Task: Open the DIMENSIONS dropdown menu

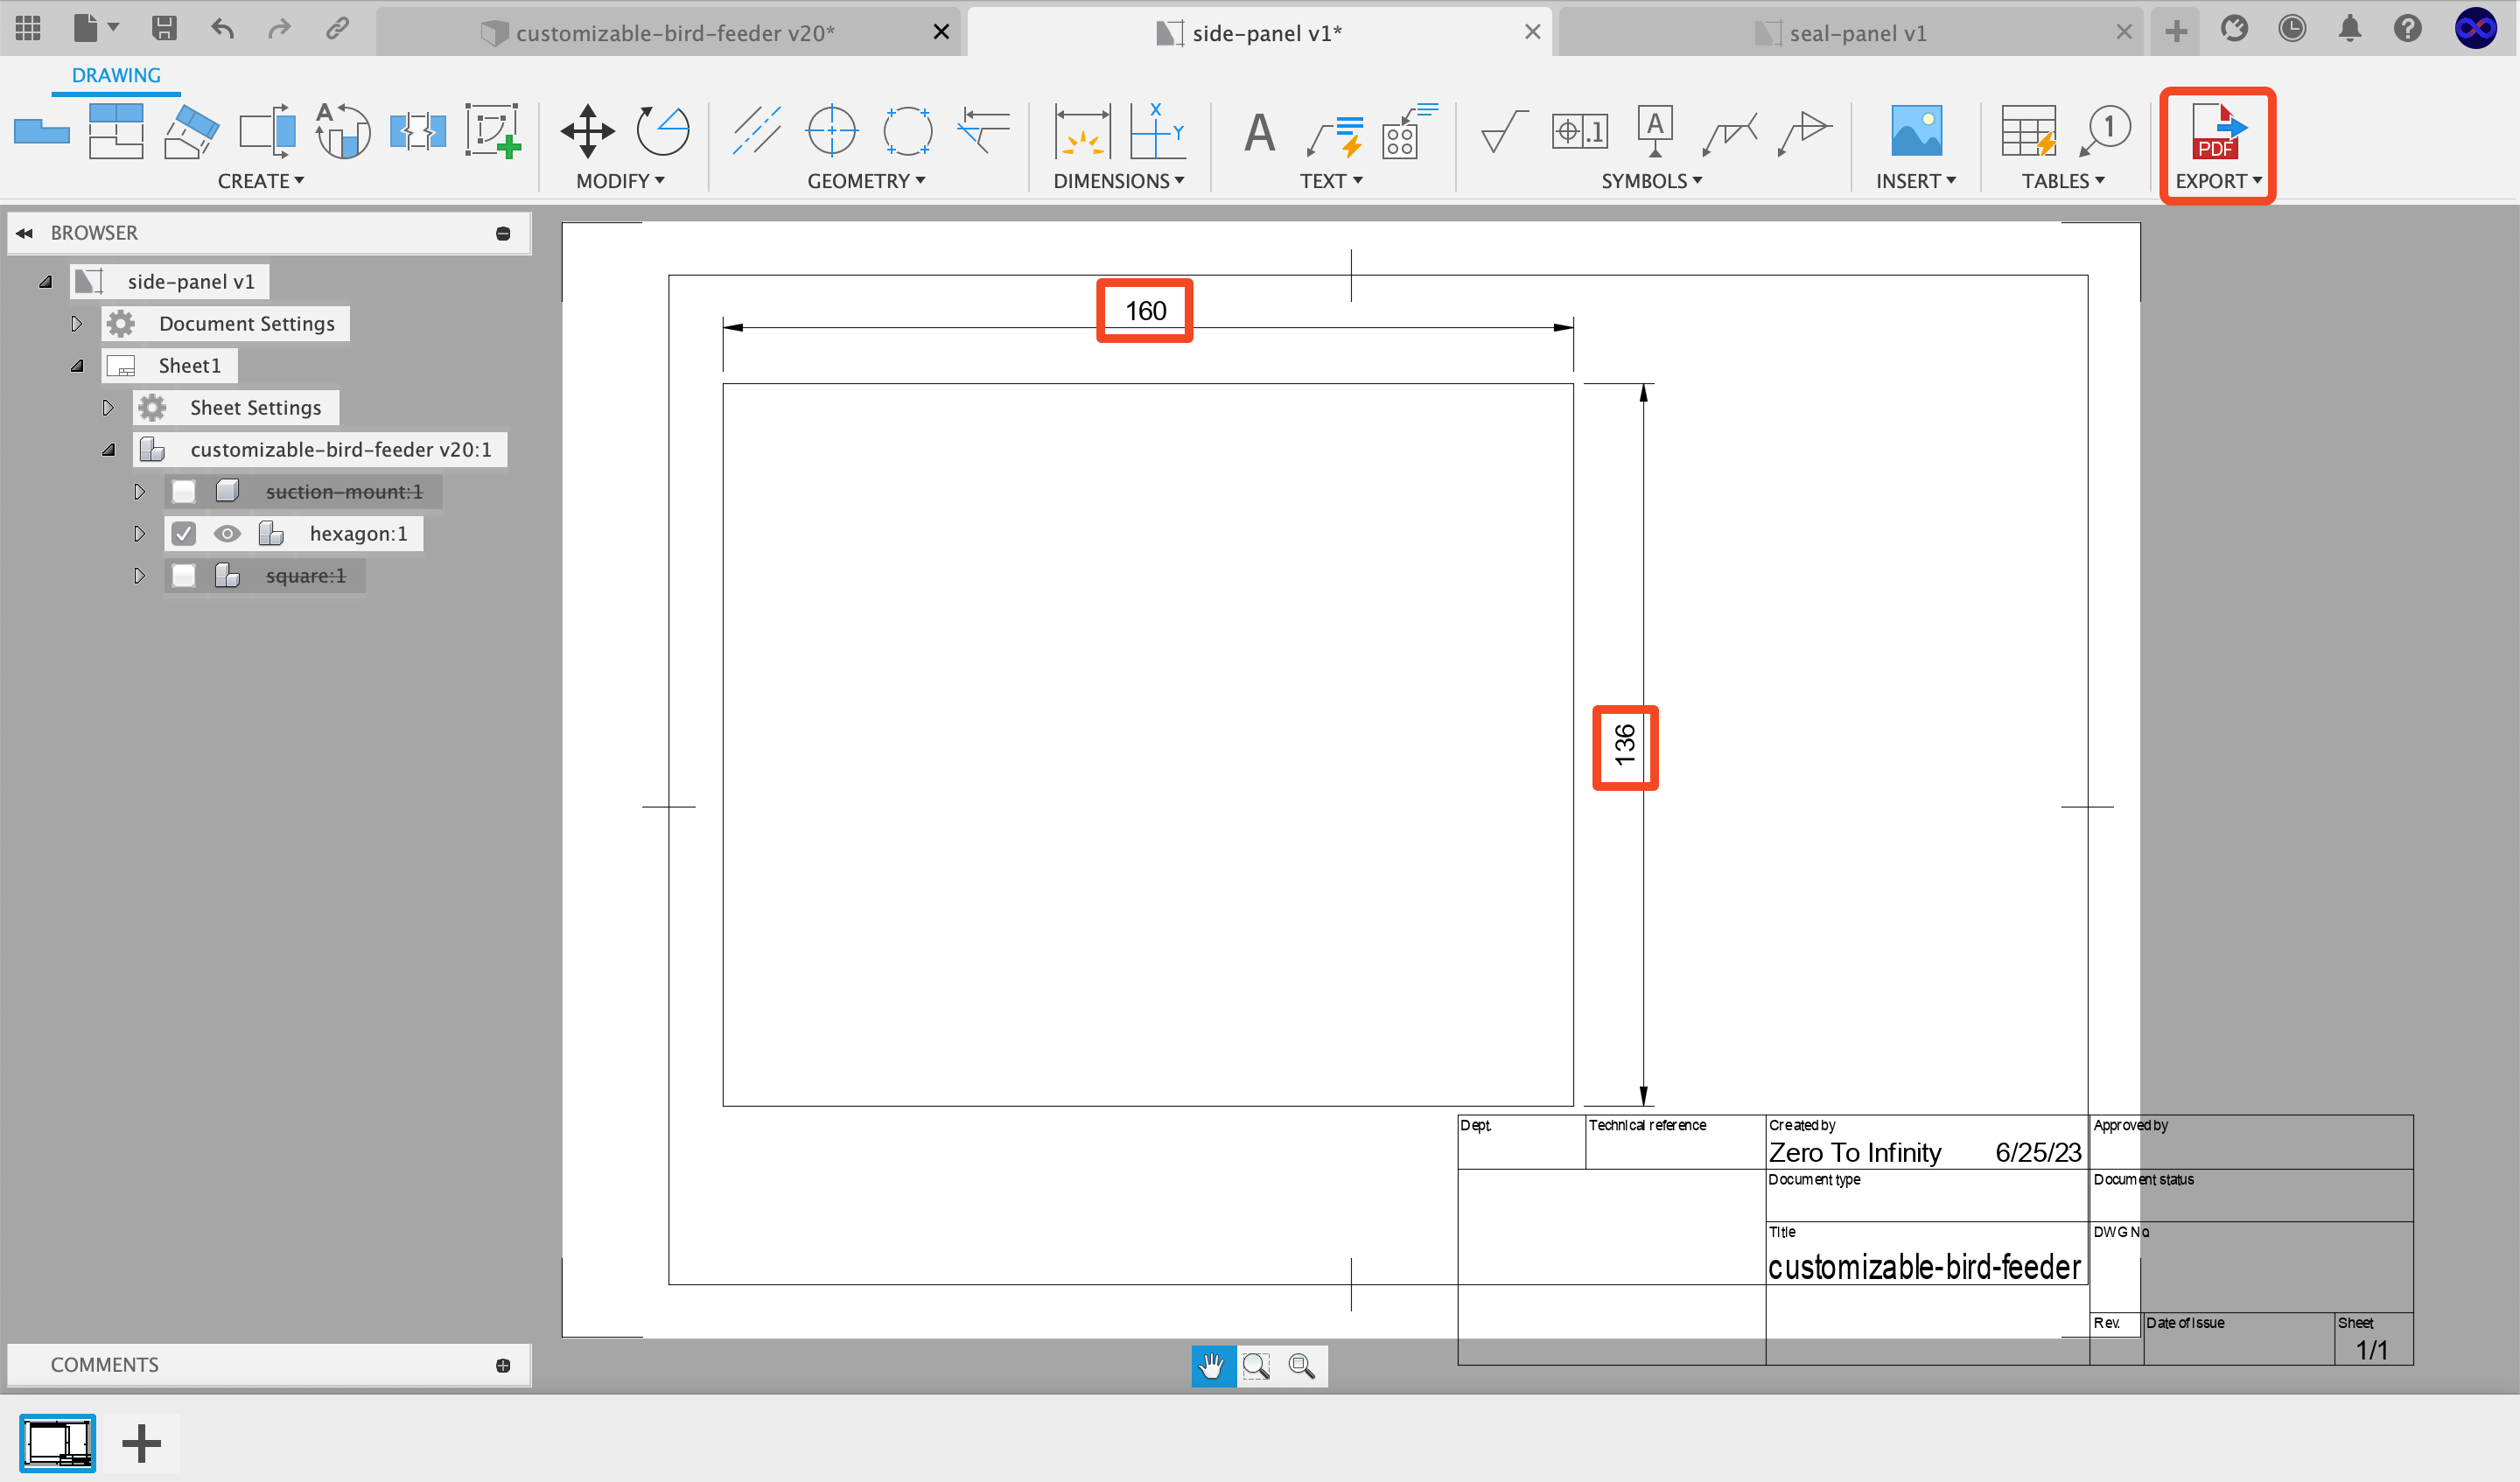Action: point(1118,181)
